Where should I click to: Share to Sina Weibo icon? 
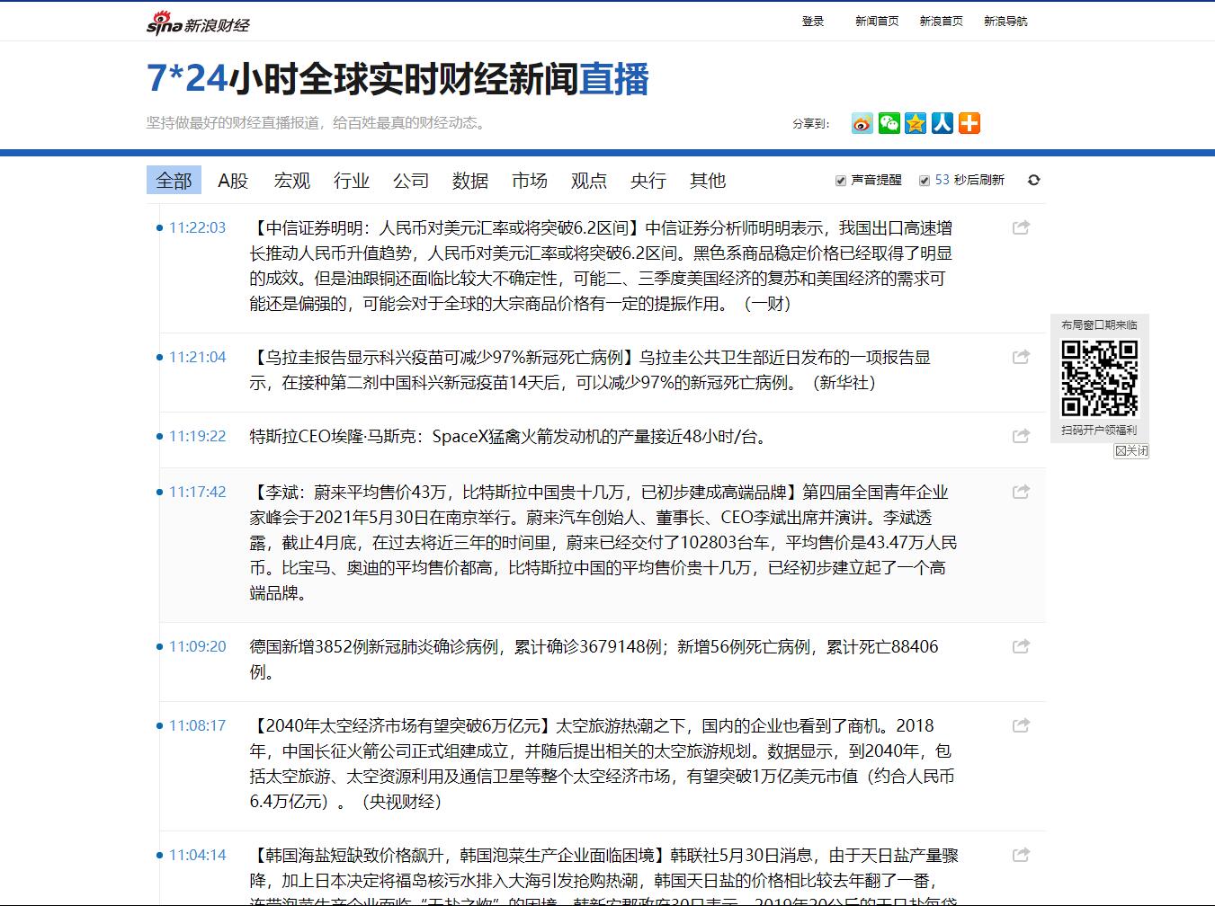click(862, 123)
